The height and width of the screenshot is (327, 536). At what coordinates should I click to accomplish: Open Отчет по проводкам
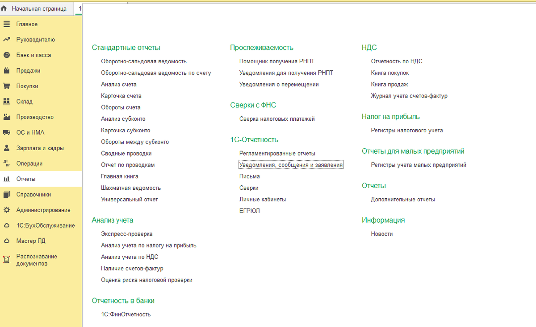(128, 165)
